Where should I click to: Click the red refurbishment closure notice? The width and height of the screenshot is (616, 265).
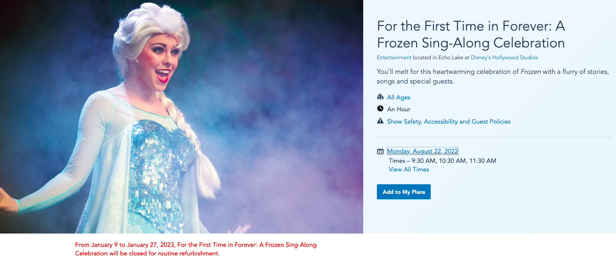[196, 249]
